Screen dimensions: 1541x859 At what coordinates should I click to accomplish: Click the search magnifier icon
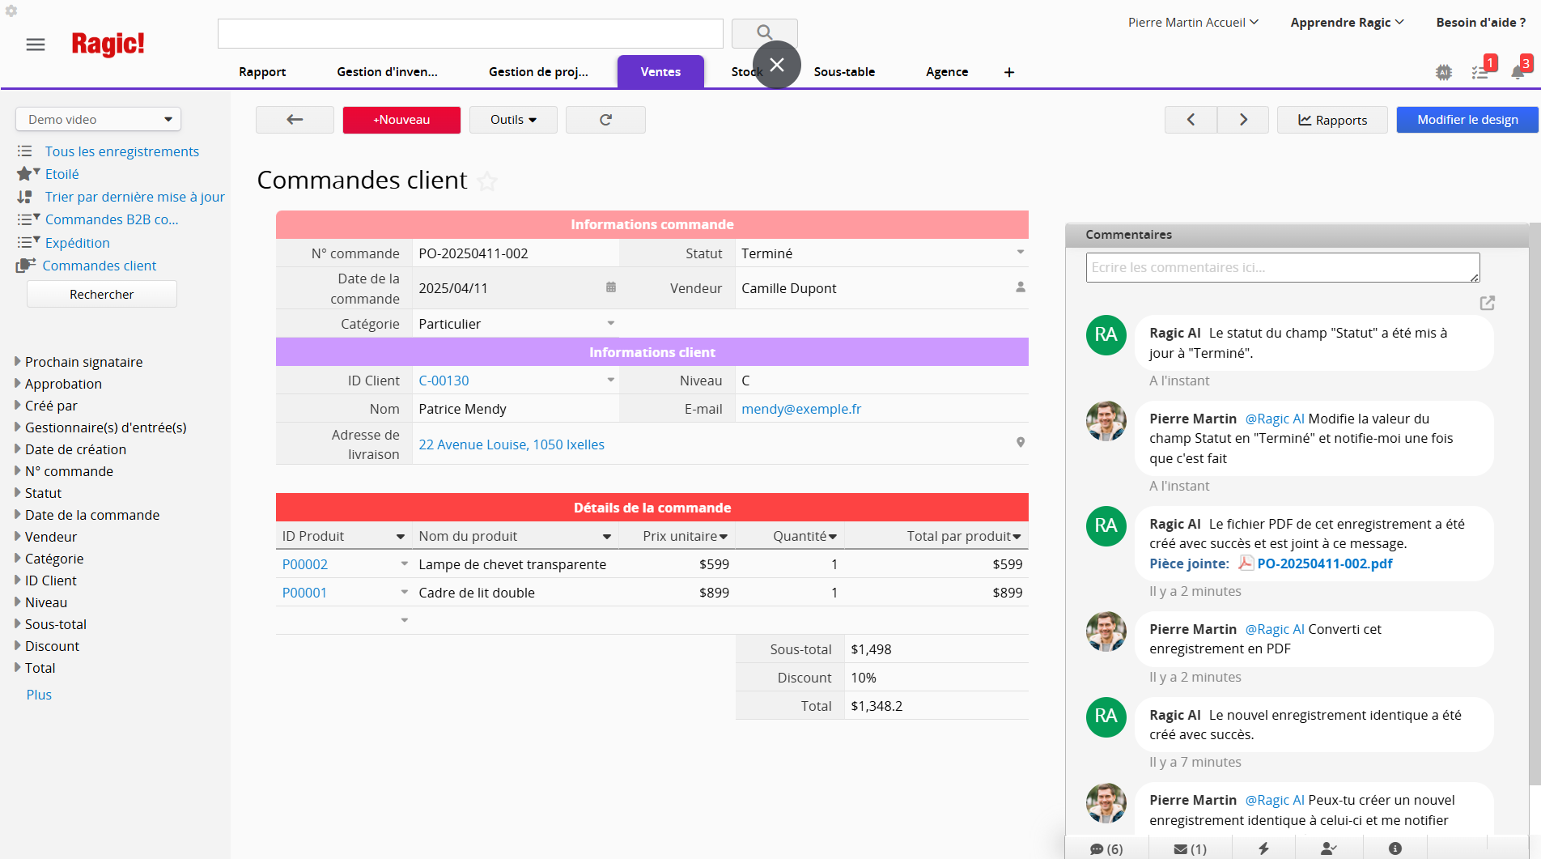click(x=764, y=32)
